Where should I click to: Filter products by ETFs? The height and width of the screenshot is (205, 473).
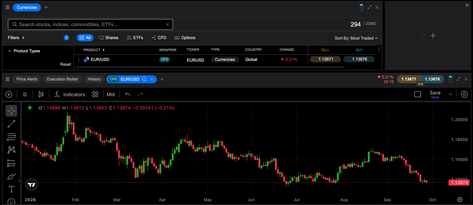pyautogui.click(x=135, y=38)
